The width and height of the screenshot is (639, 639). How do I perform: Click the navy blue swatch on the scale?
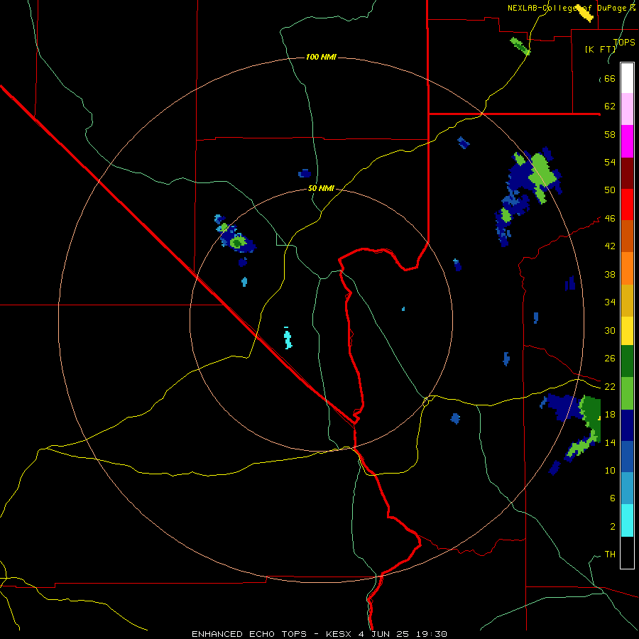pyautogui.click(x=627, y=425)
